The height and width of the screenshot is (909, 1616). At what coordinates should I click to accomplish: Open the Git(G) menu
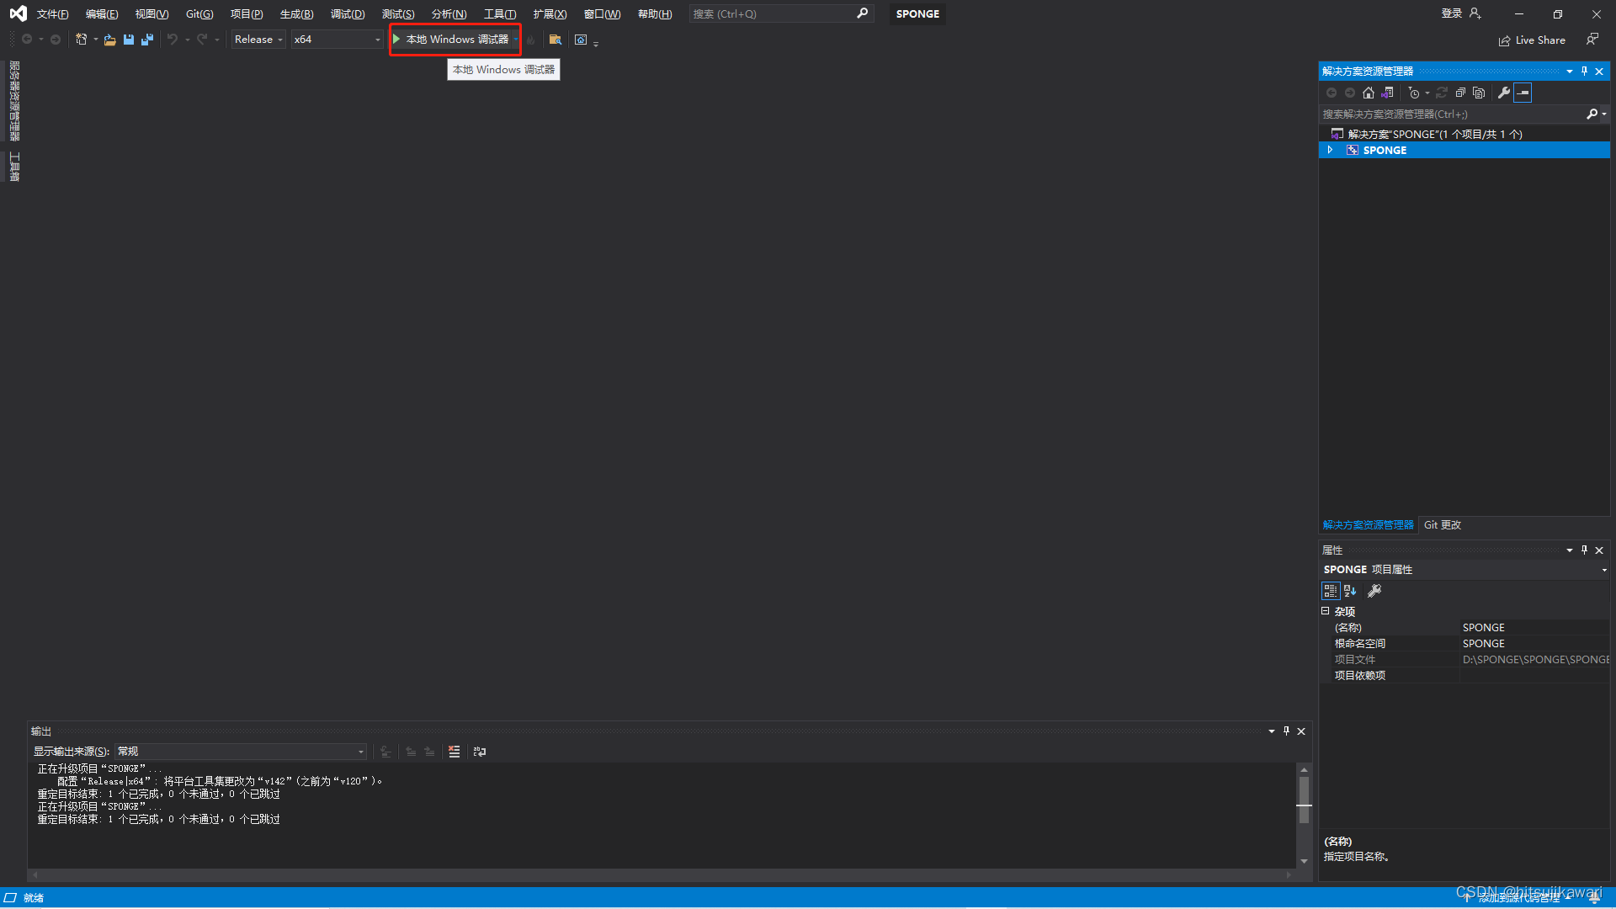199,14
